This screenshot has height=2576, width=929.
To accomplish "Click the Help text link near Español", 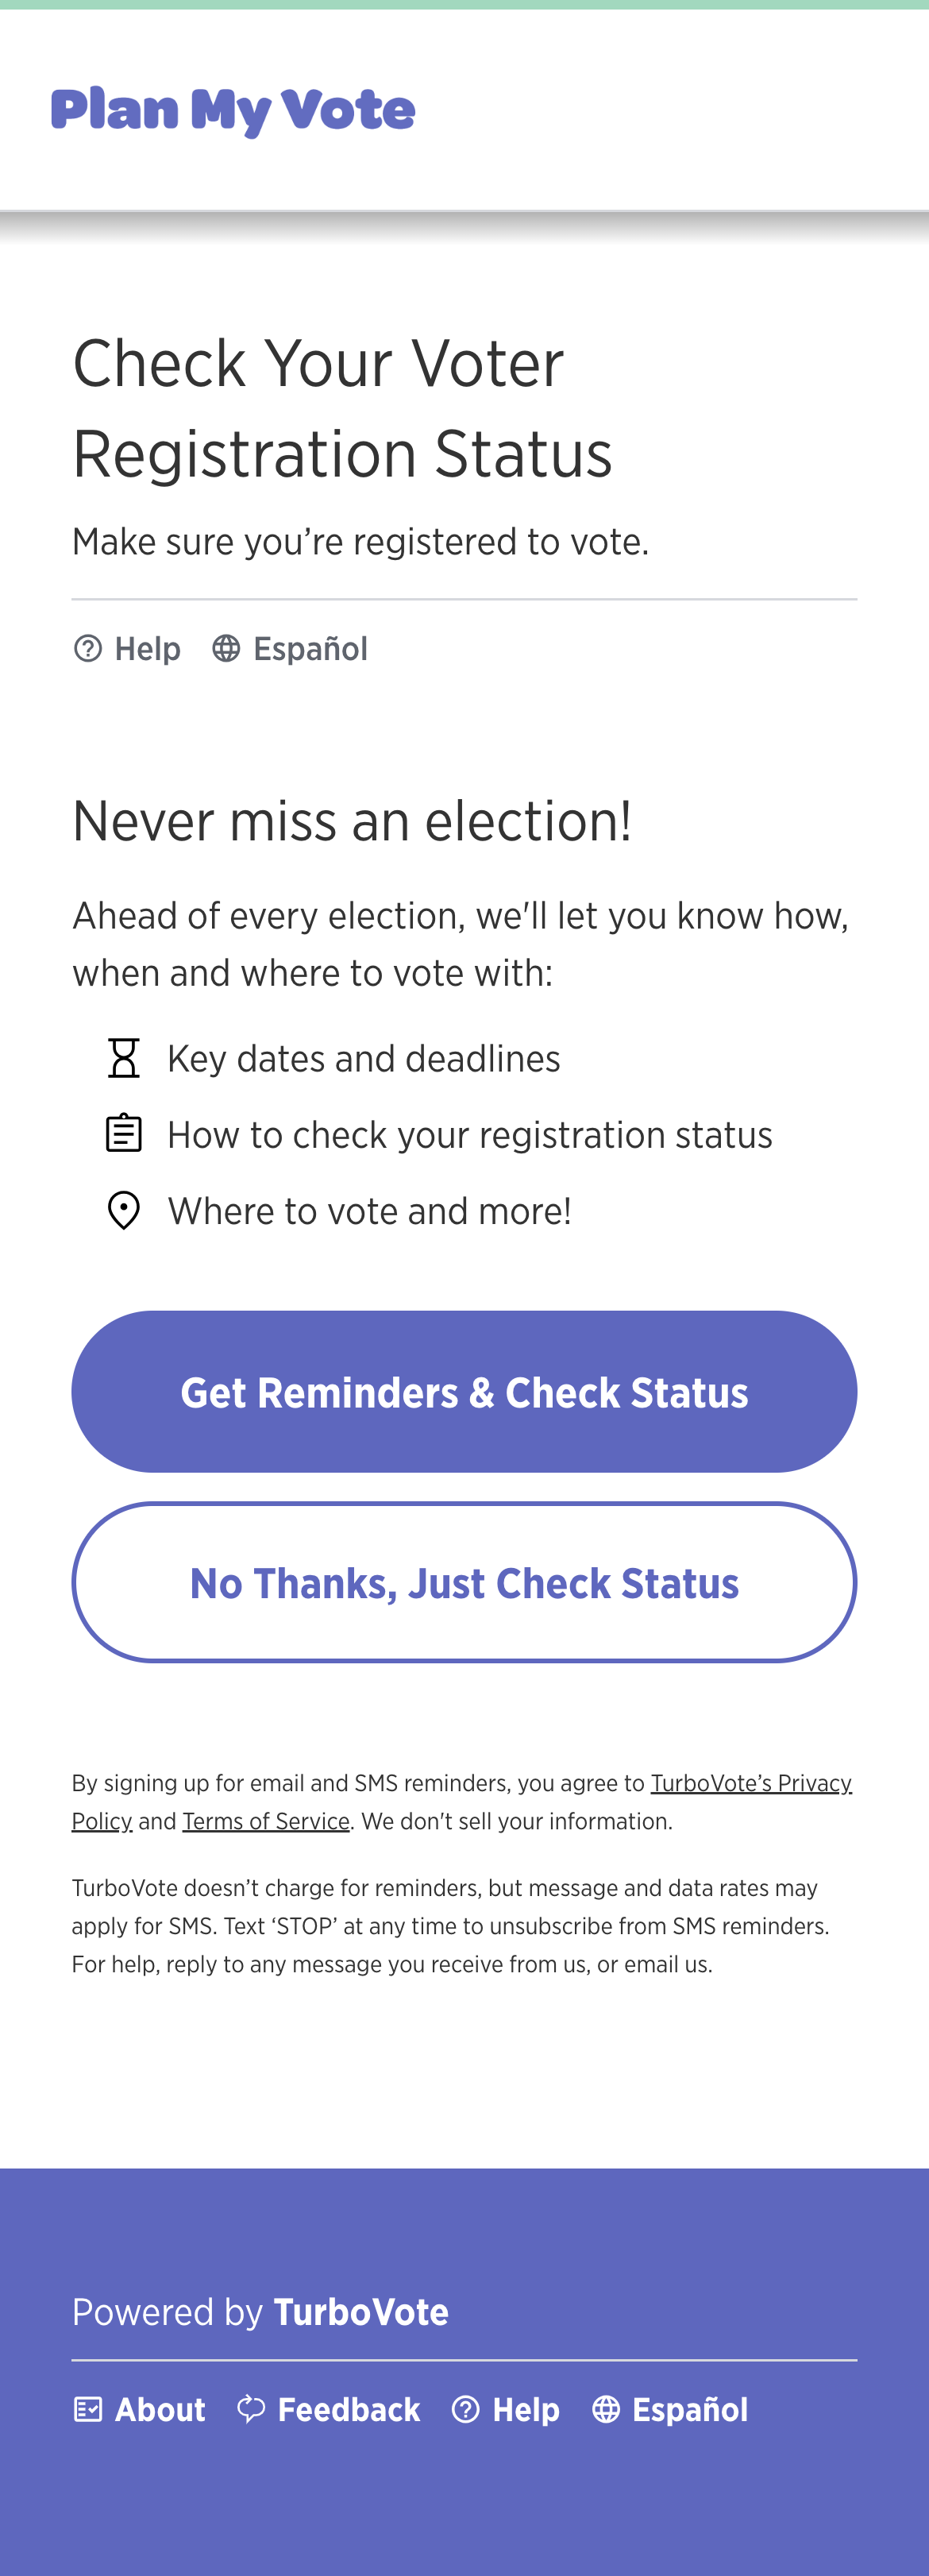I will tap(147, 648).
